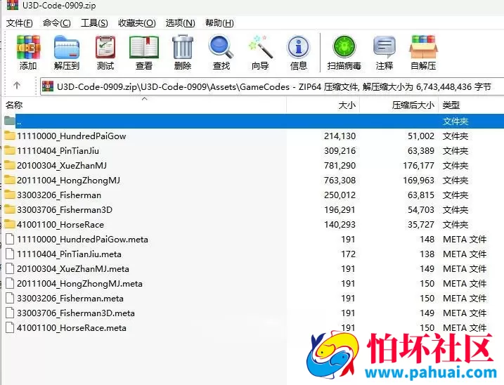Click packed size value 138
This screenshot has width=504, height=385.
pyautogui.click(x=427, y=254)
